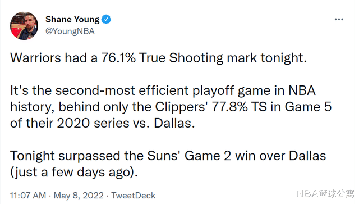Screen dimensions: 359x204
Task: Click the Game 5 text
Action: pyautogui.click(x=308, y=107)
